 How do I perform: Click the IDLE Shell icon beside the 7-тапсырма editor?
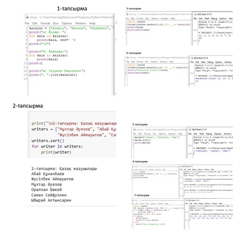coord(186,200)
